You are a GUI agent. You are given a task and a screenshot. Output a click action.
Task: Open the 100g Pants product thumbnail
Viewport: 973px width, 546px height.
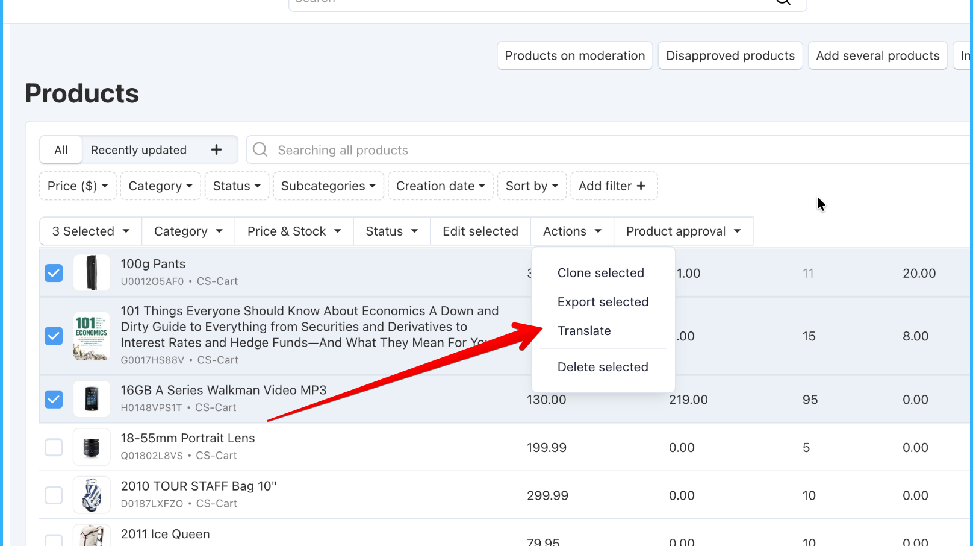[x=92, y=272]
